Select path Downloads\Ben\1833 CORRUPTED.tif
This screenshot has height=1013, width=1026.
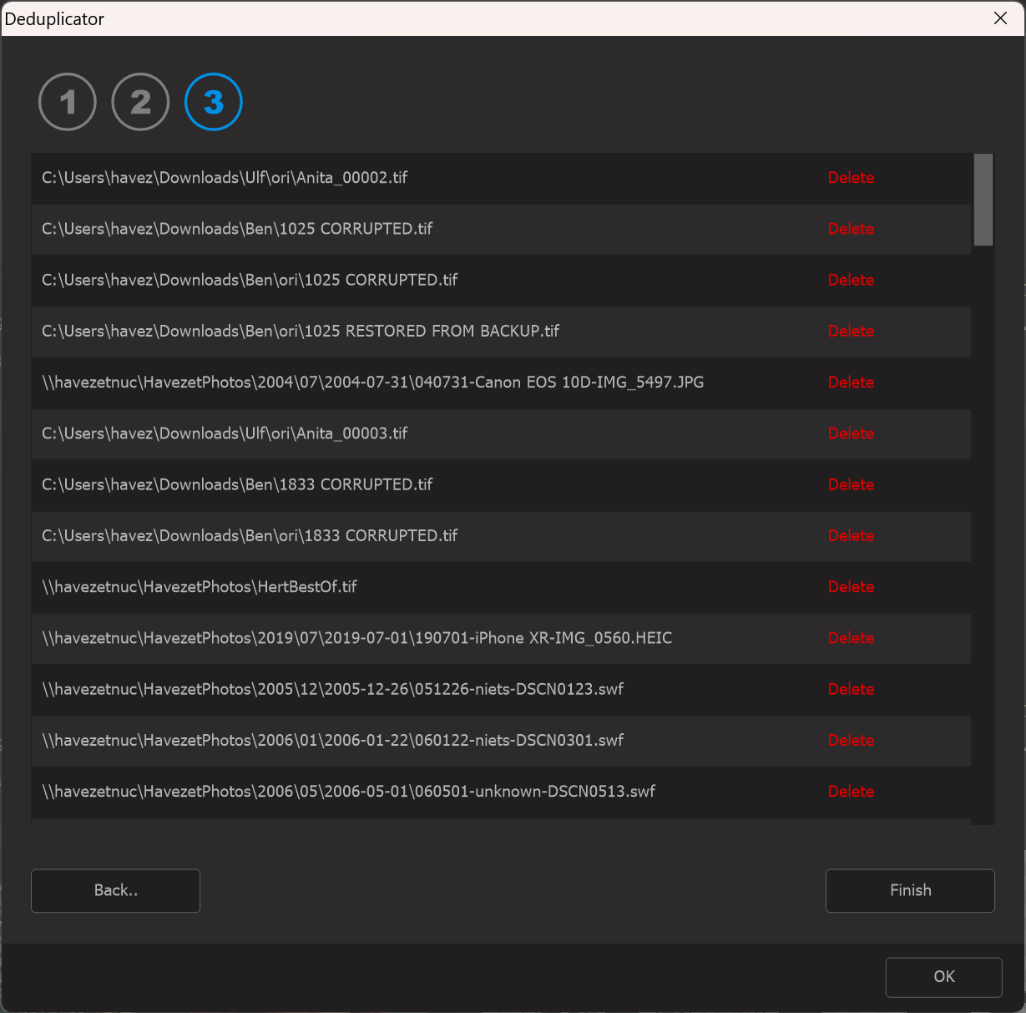237,484
